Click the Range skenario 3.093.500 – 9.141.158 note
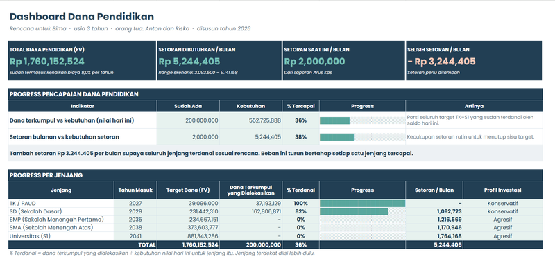Screen dimensions: 555x259 point(198,73)
